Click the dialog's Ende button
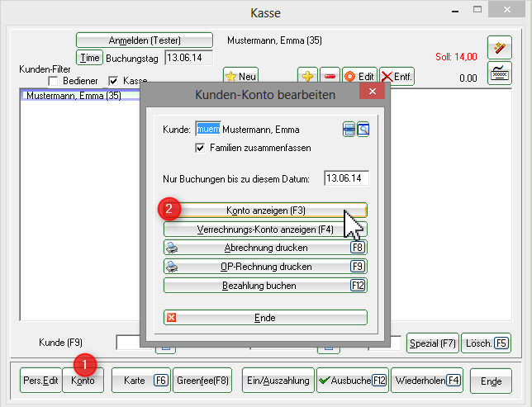The height and width of the screenshot is (407, 532). (265, 318)
